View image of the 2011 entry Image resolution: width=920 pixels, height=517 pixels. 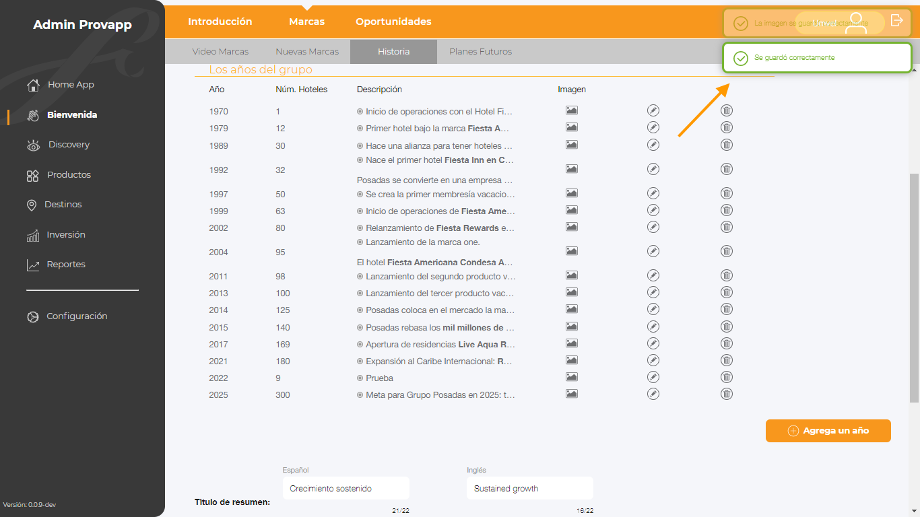[572, 275]
